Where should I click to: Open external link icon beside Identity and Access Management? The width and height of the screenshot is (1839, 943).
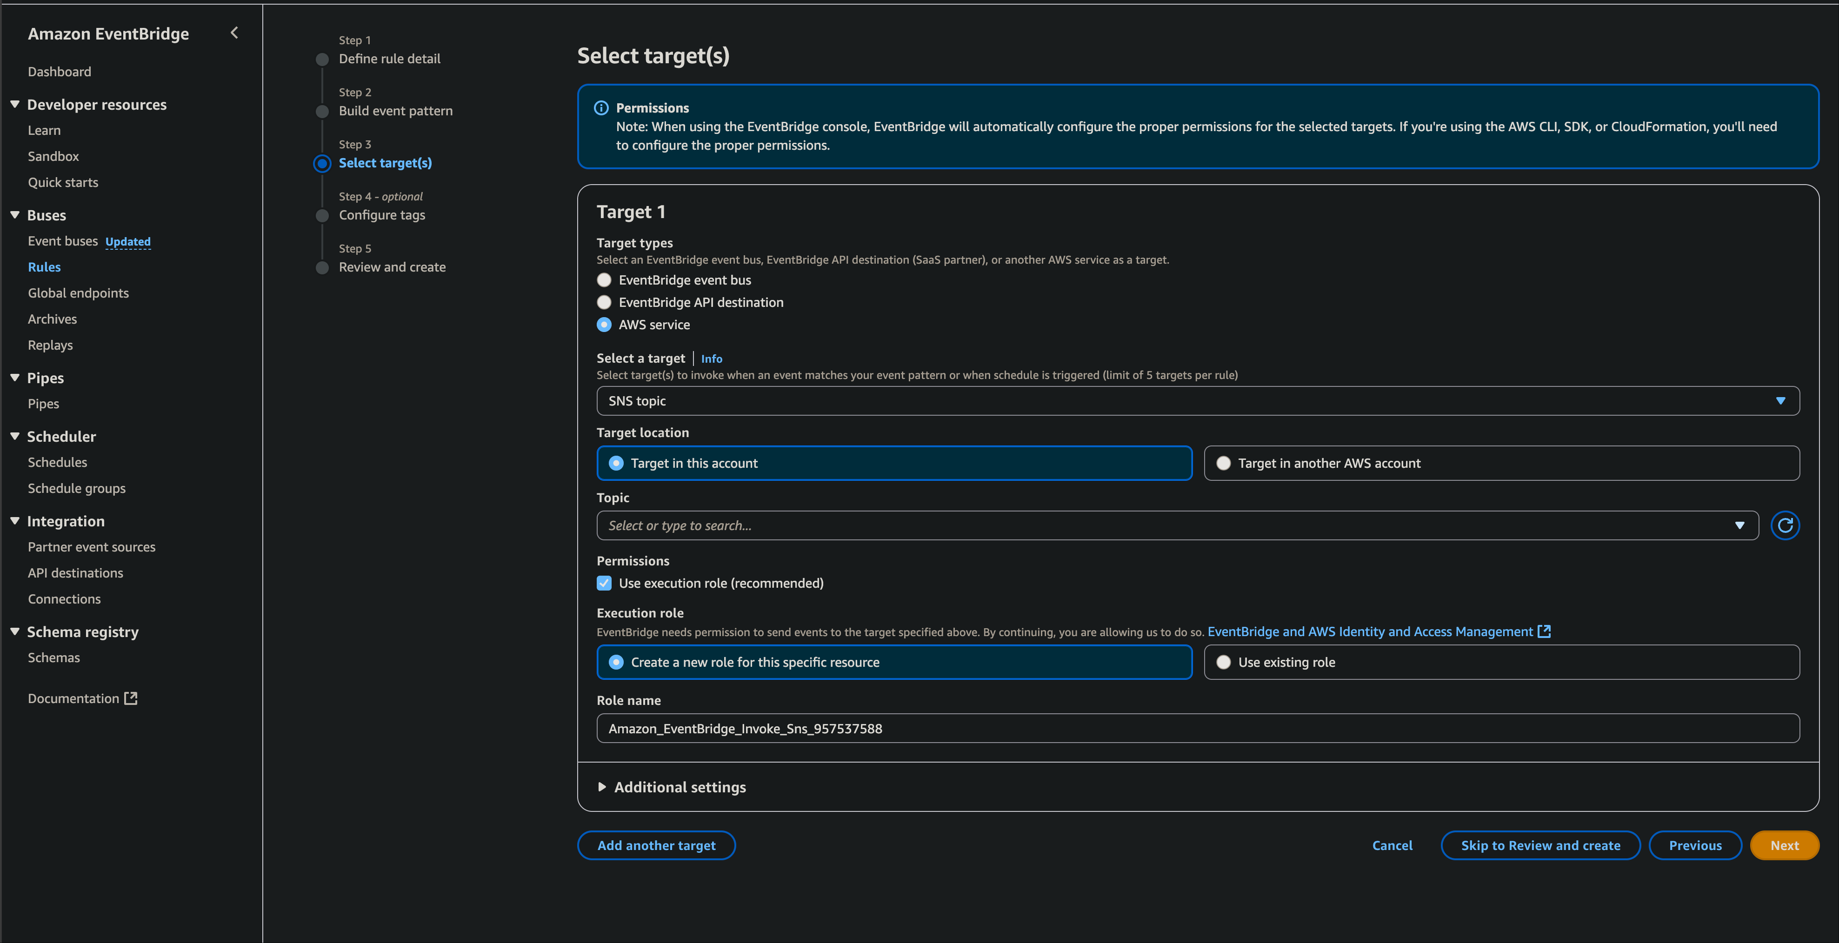click(x=1544, y=631)
